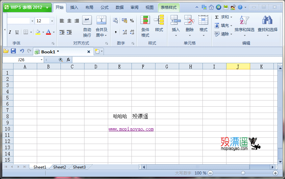285x179 pixels.
Task: Decrease indent
Action: point(62,32)
